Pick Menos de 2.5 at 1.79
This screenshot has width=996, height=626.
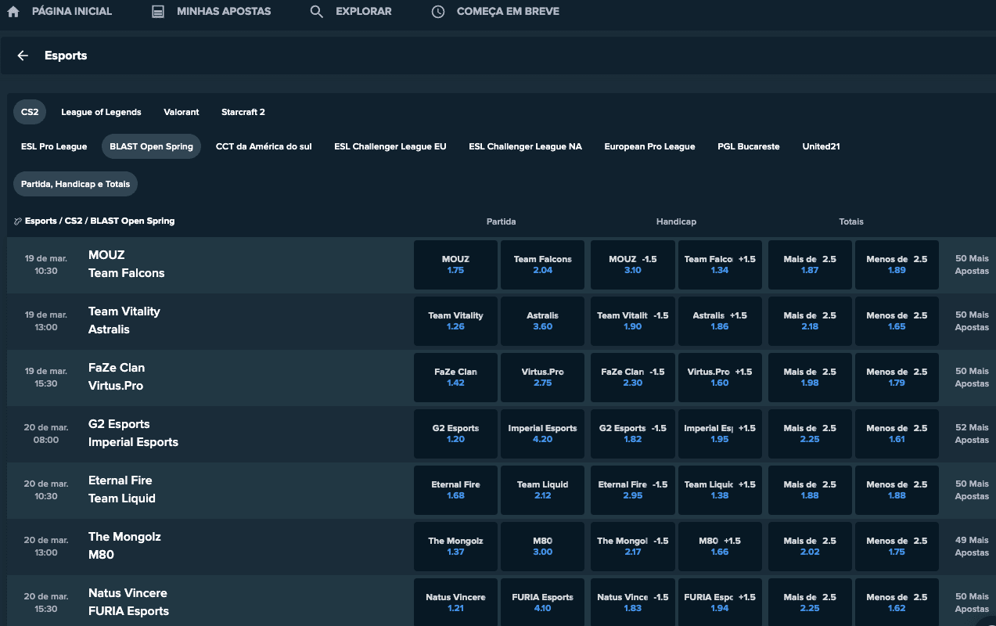(x=897, y=377)
